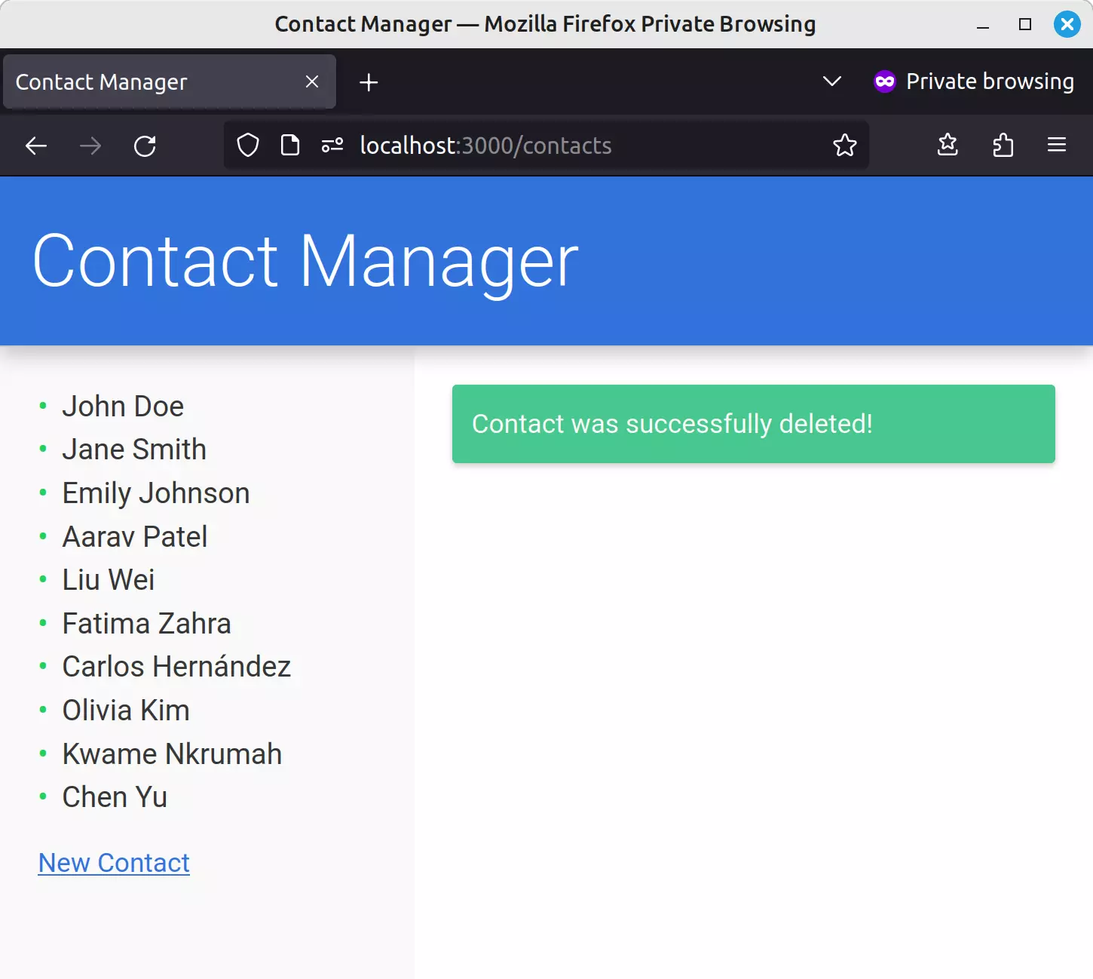This screenshot has width=1093, height=979.
Task: Close the Firefox window
Action: pos(1067,24)
